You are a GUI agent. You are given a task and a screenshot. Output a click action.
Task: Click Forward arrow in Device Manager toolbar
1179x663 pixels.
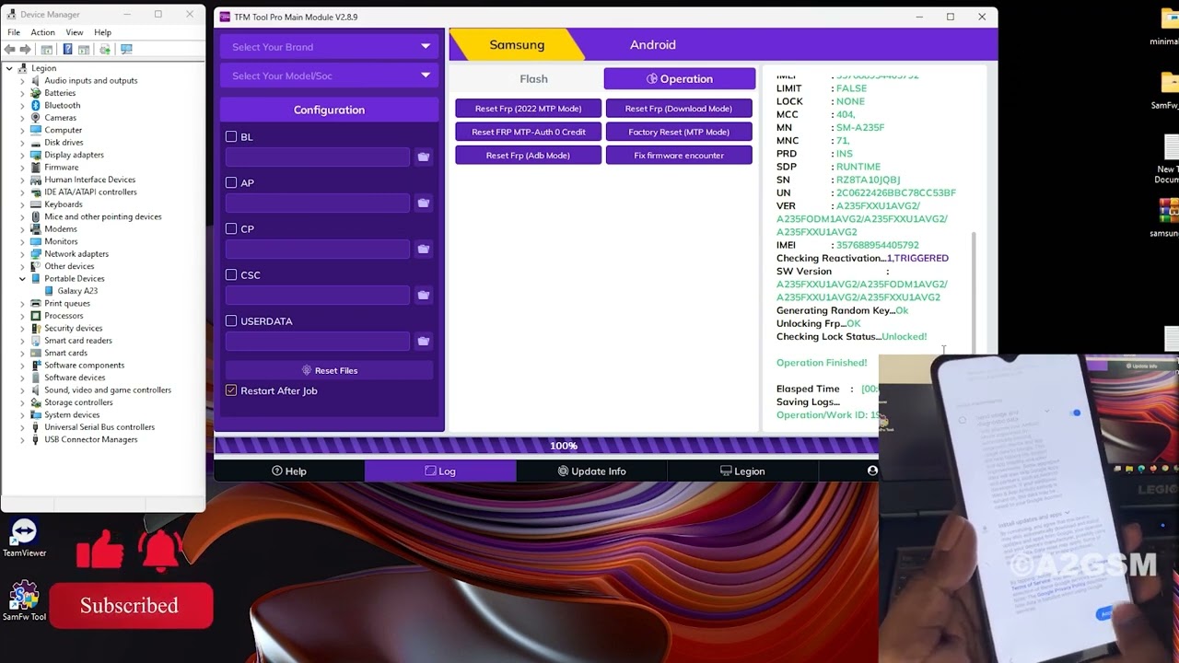[25, 49]
